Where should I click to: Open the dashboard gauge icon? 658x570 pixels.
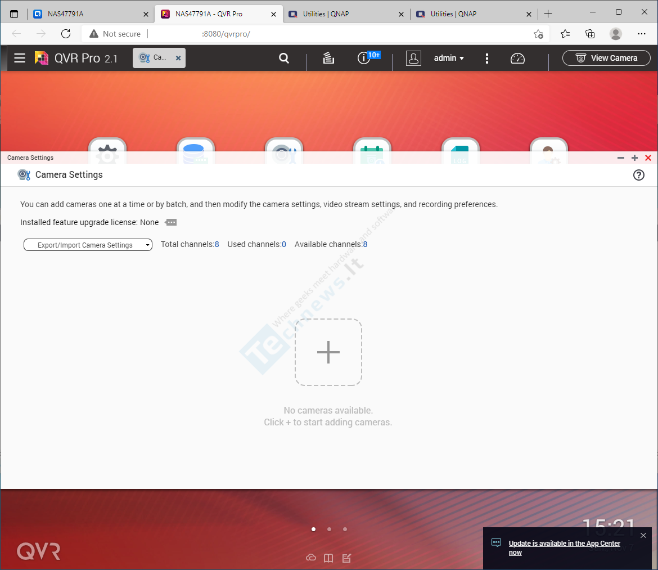coord(517,59)
